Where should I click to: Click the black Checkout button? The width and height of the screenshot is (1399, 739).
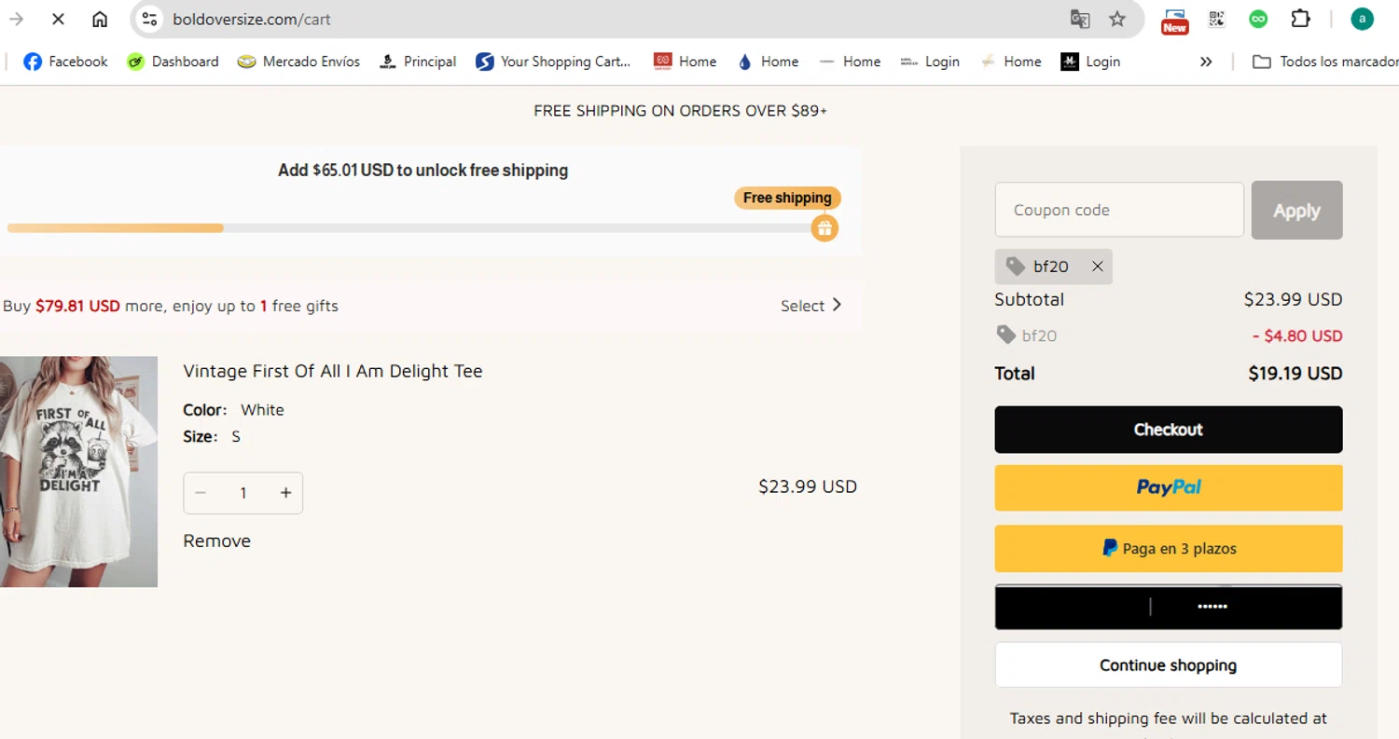pos(1169,430)
